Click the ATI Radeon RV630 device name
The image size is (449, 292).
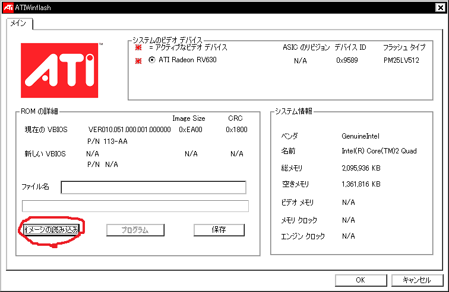pos(188,60)
